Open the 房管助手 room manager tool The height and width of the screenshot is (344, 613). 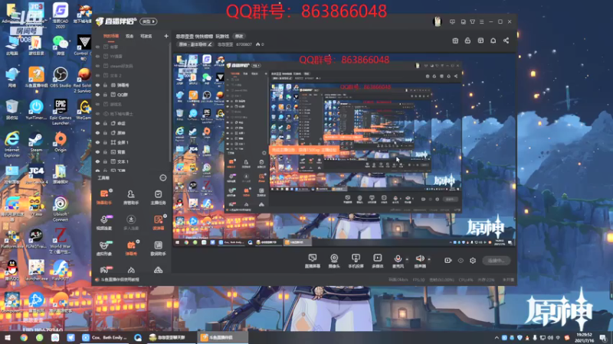(131, 197)
